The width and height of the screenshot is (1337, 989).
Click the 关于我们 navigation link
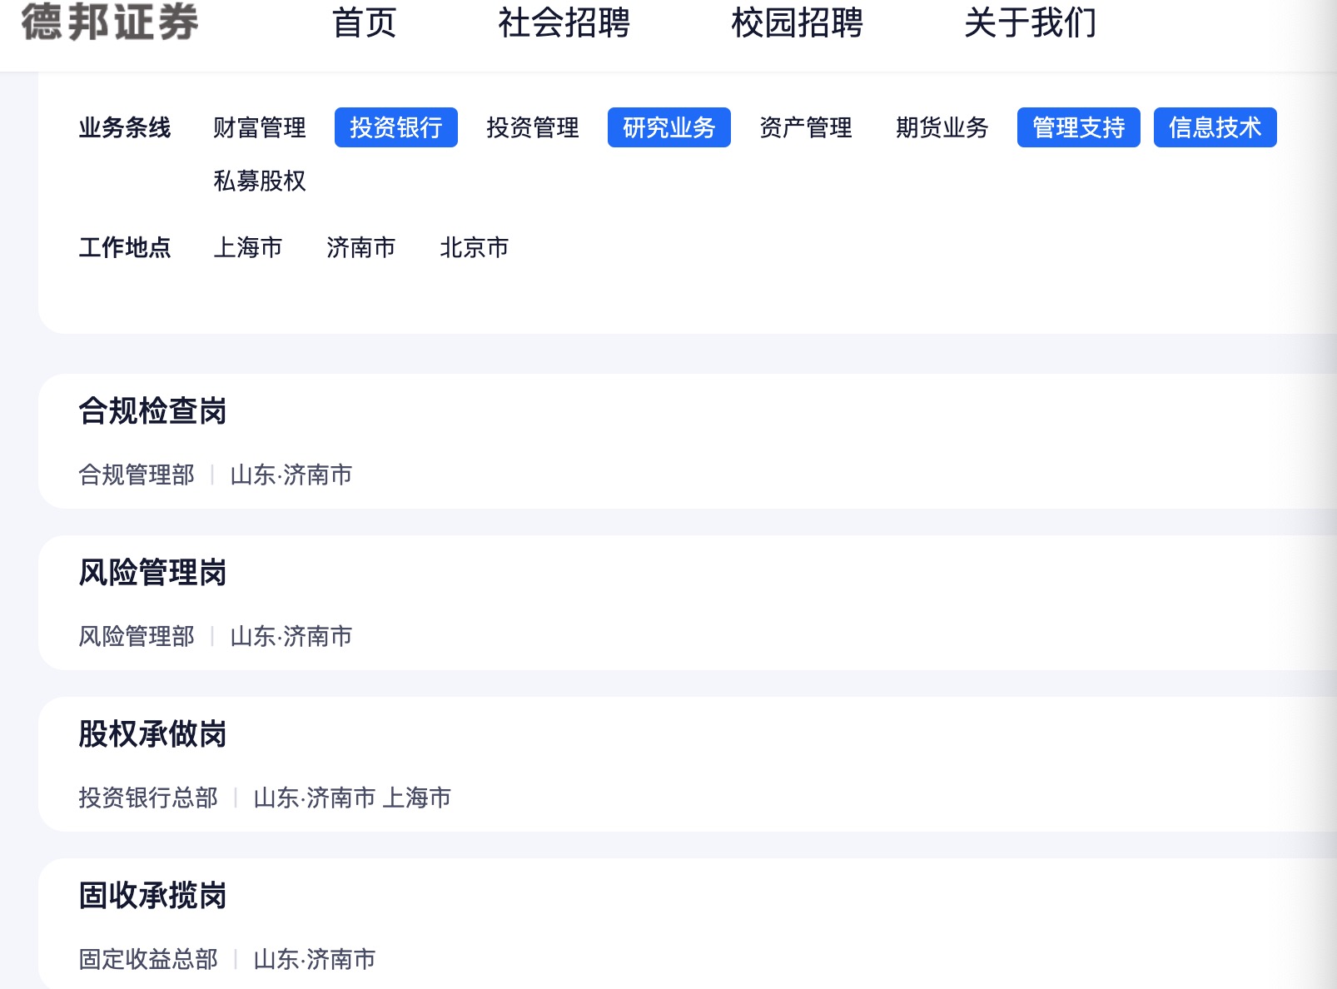[x=1031, y=24]
